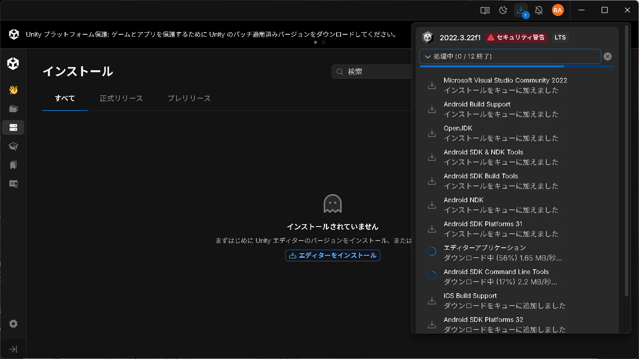Open the settings gear icon in sidebar
The width and height of the screenshot is (639, 359).
(13, 323)
